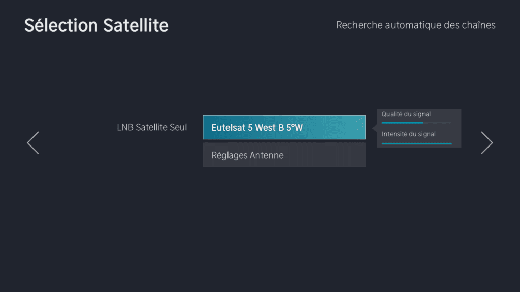Click the Qualité du signal label

(x=406, y=114)
